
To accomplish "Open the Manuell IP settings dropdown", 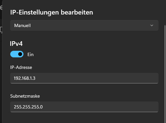I will point(84,25).
